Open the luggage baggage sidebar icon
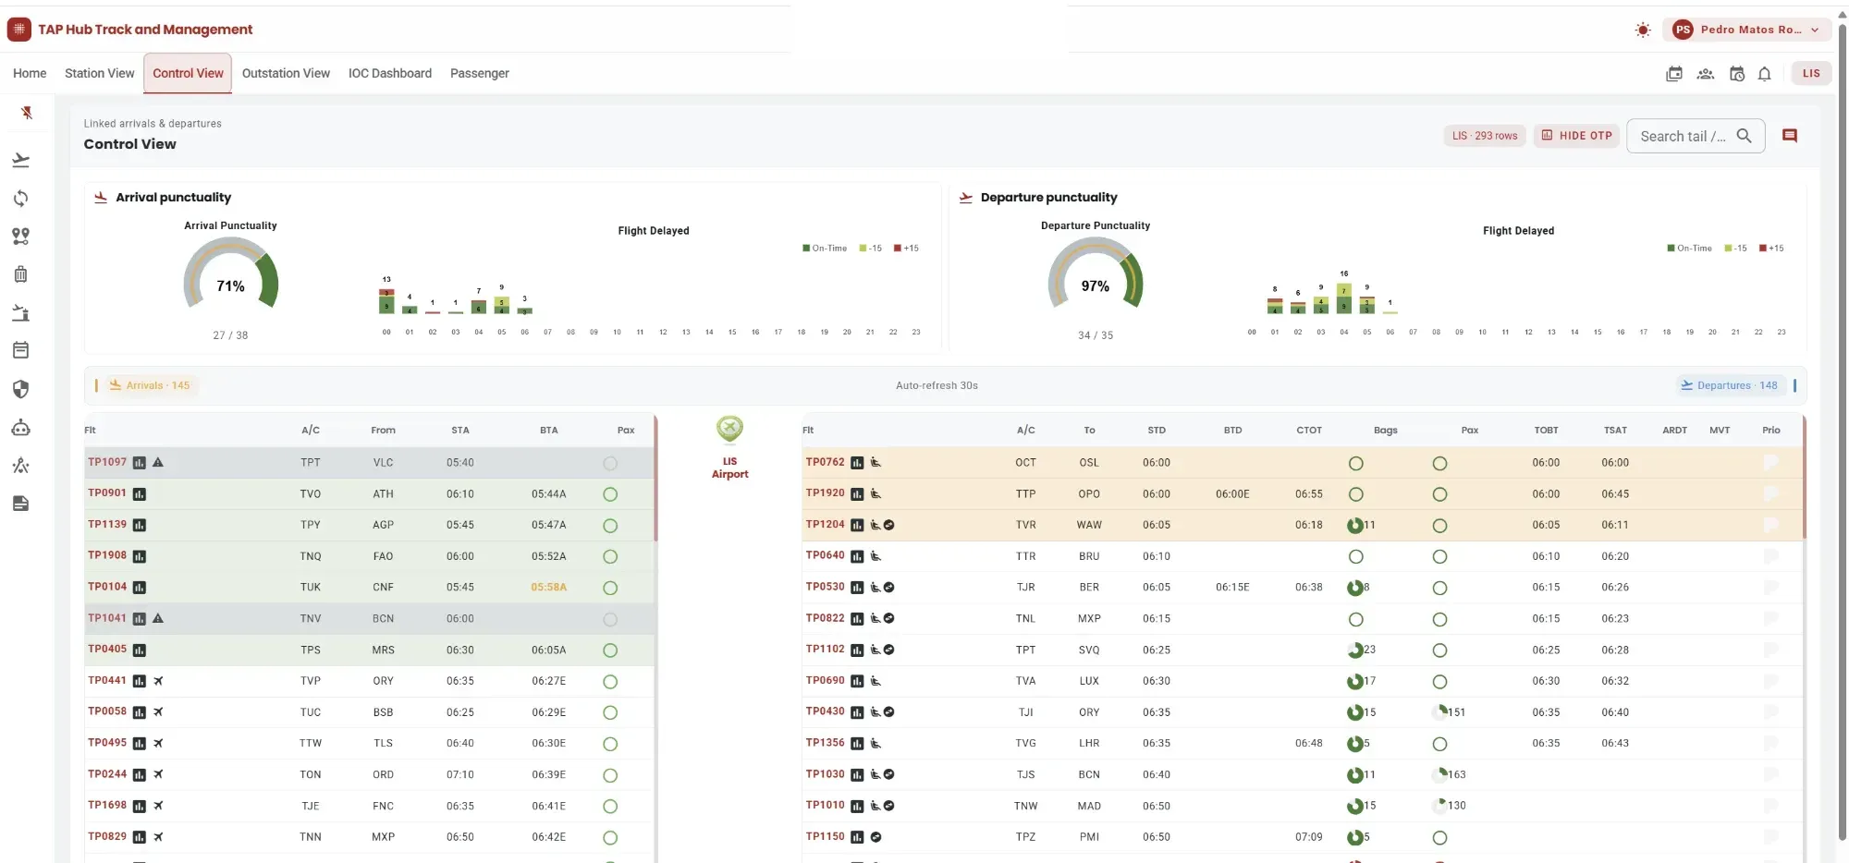The image size is (1849, 863). point(21,274)
